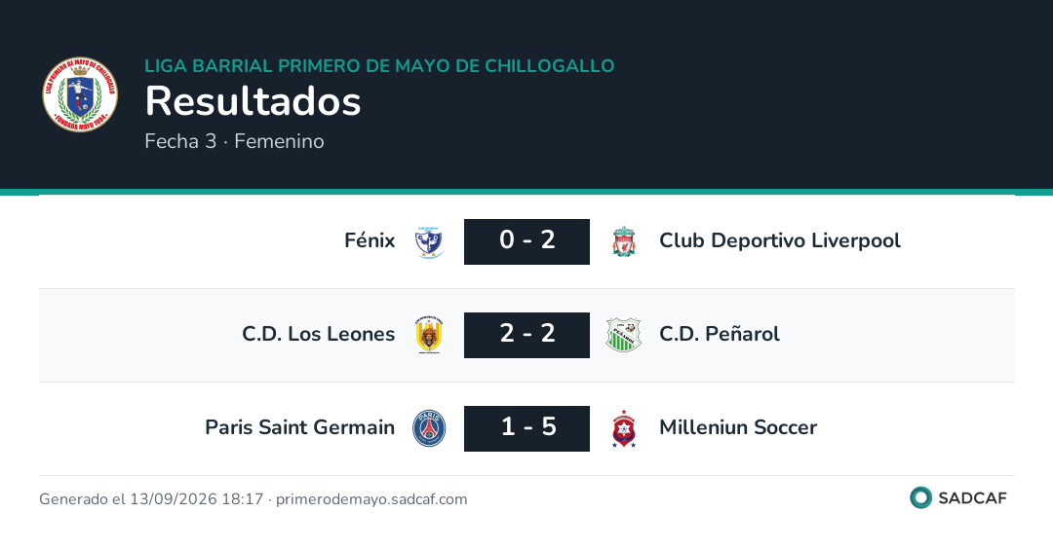
Task: Click the SADCAF circular logo icon
Action: [920, 497]
